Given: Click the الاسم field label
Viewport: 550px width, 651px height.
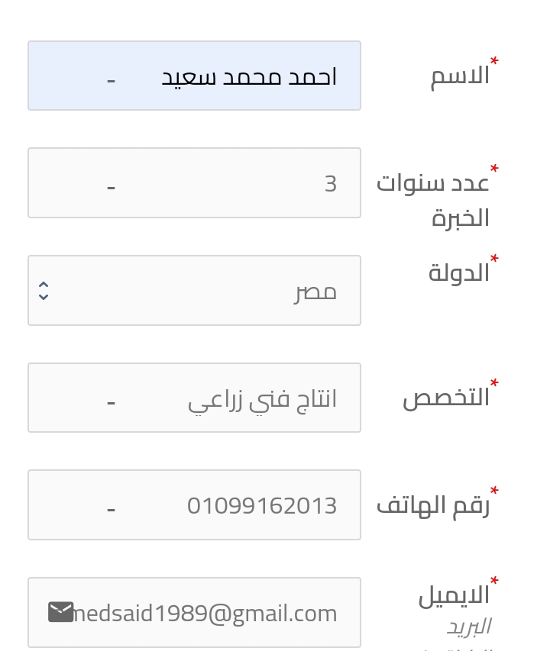Looking at the screenshot, I should (x=461, y=77).
